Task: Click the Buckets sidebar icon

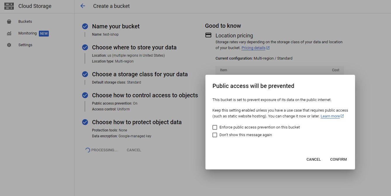Action: (9, 22)
